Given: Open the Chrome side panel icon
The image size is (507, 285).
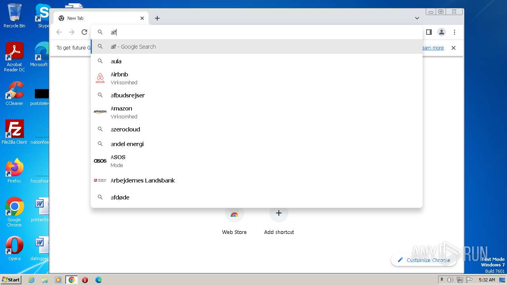Looking at the screenshot, I should click(429, 32).
